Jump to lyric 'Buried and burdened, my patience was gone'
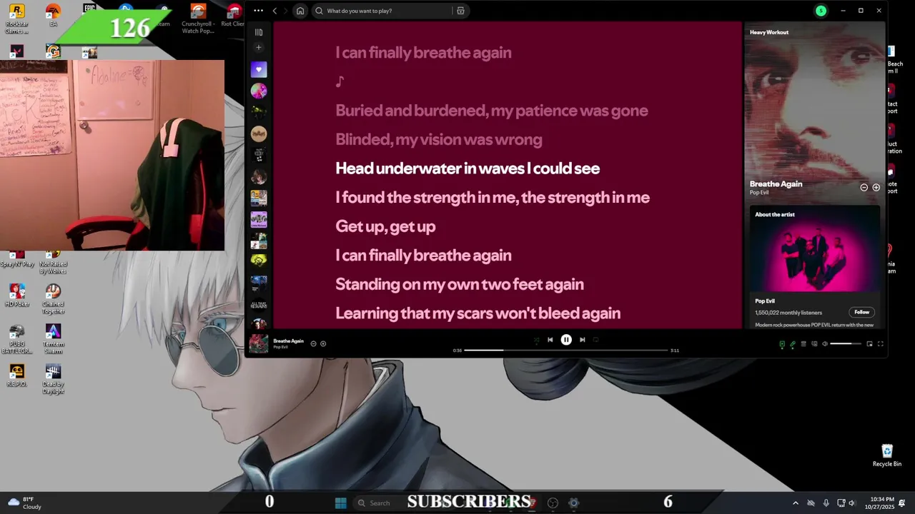Image resolution: width=915 pixels, height=514 pixels. (x=492, y=111)
